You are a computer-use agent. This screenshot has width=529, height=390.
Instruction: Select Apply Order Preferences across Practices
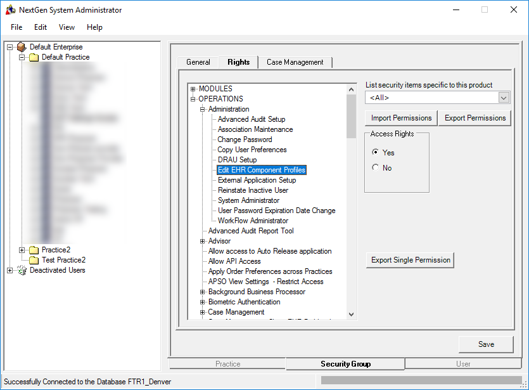pyautogui.click(x=271, y=271)
